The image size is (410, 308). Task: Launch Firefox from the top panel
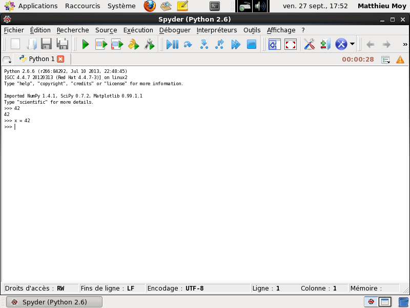(x=150, y=6)
